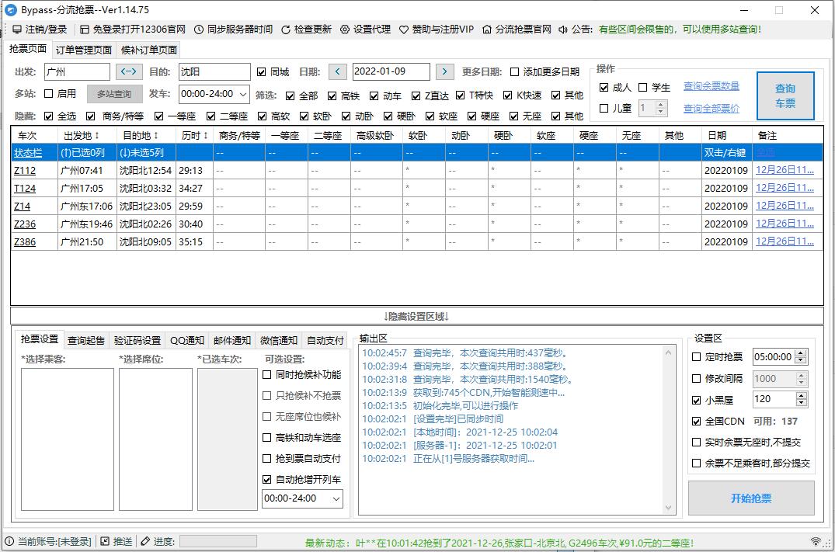The height and width of the screenshot is (552, 835).
Task: Open the 自动支付 tab
Action: point(325,340)
